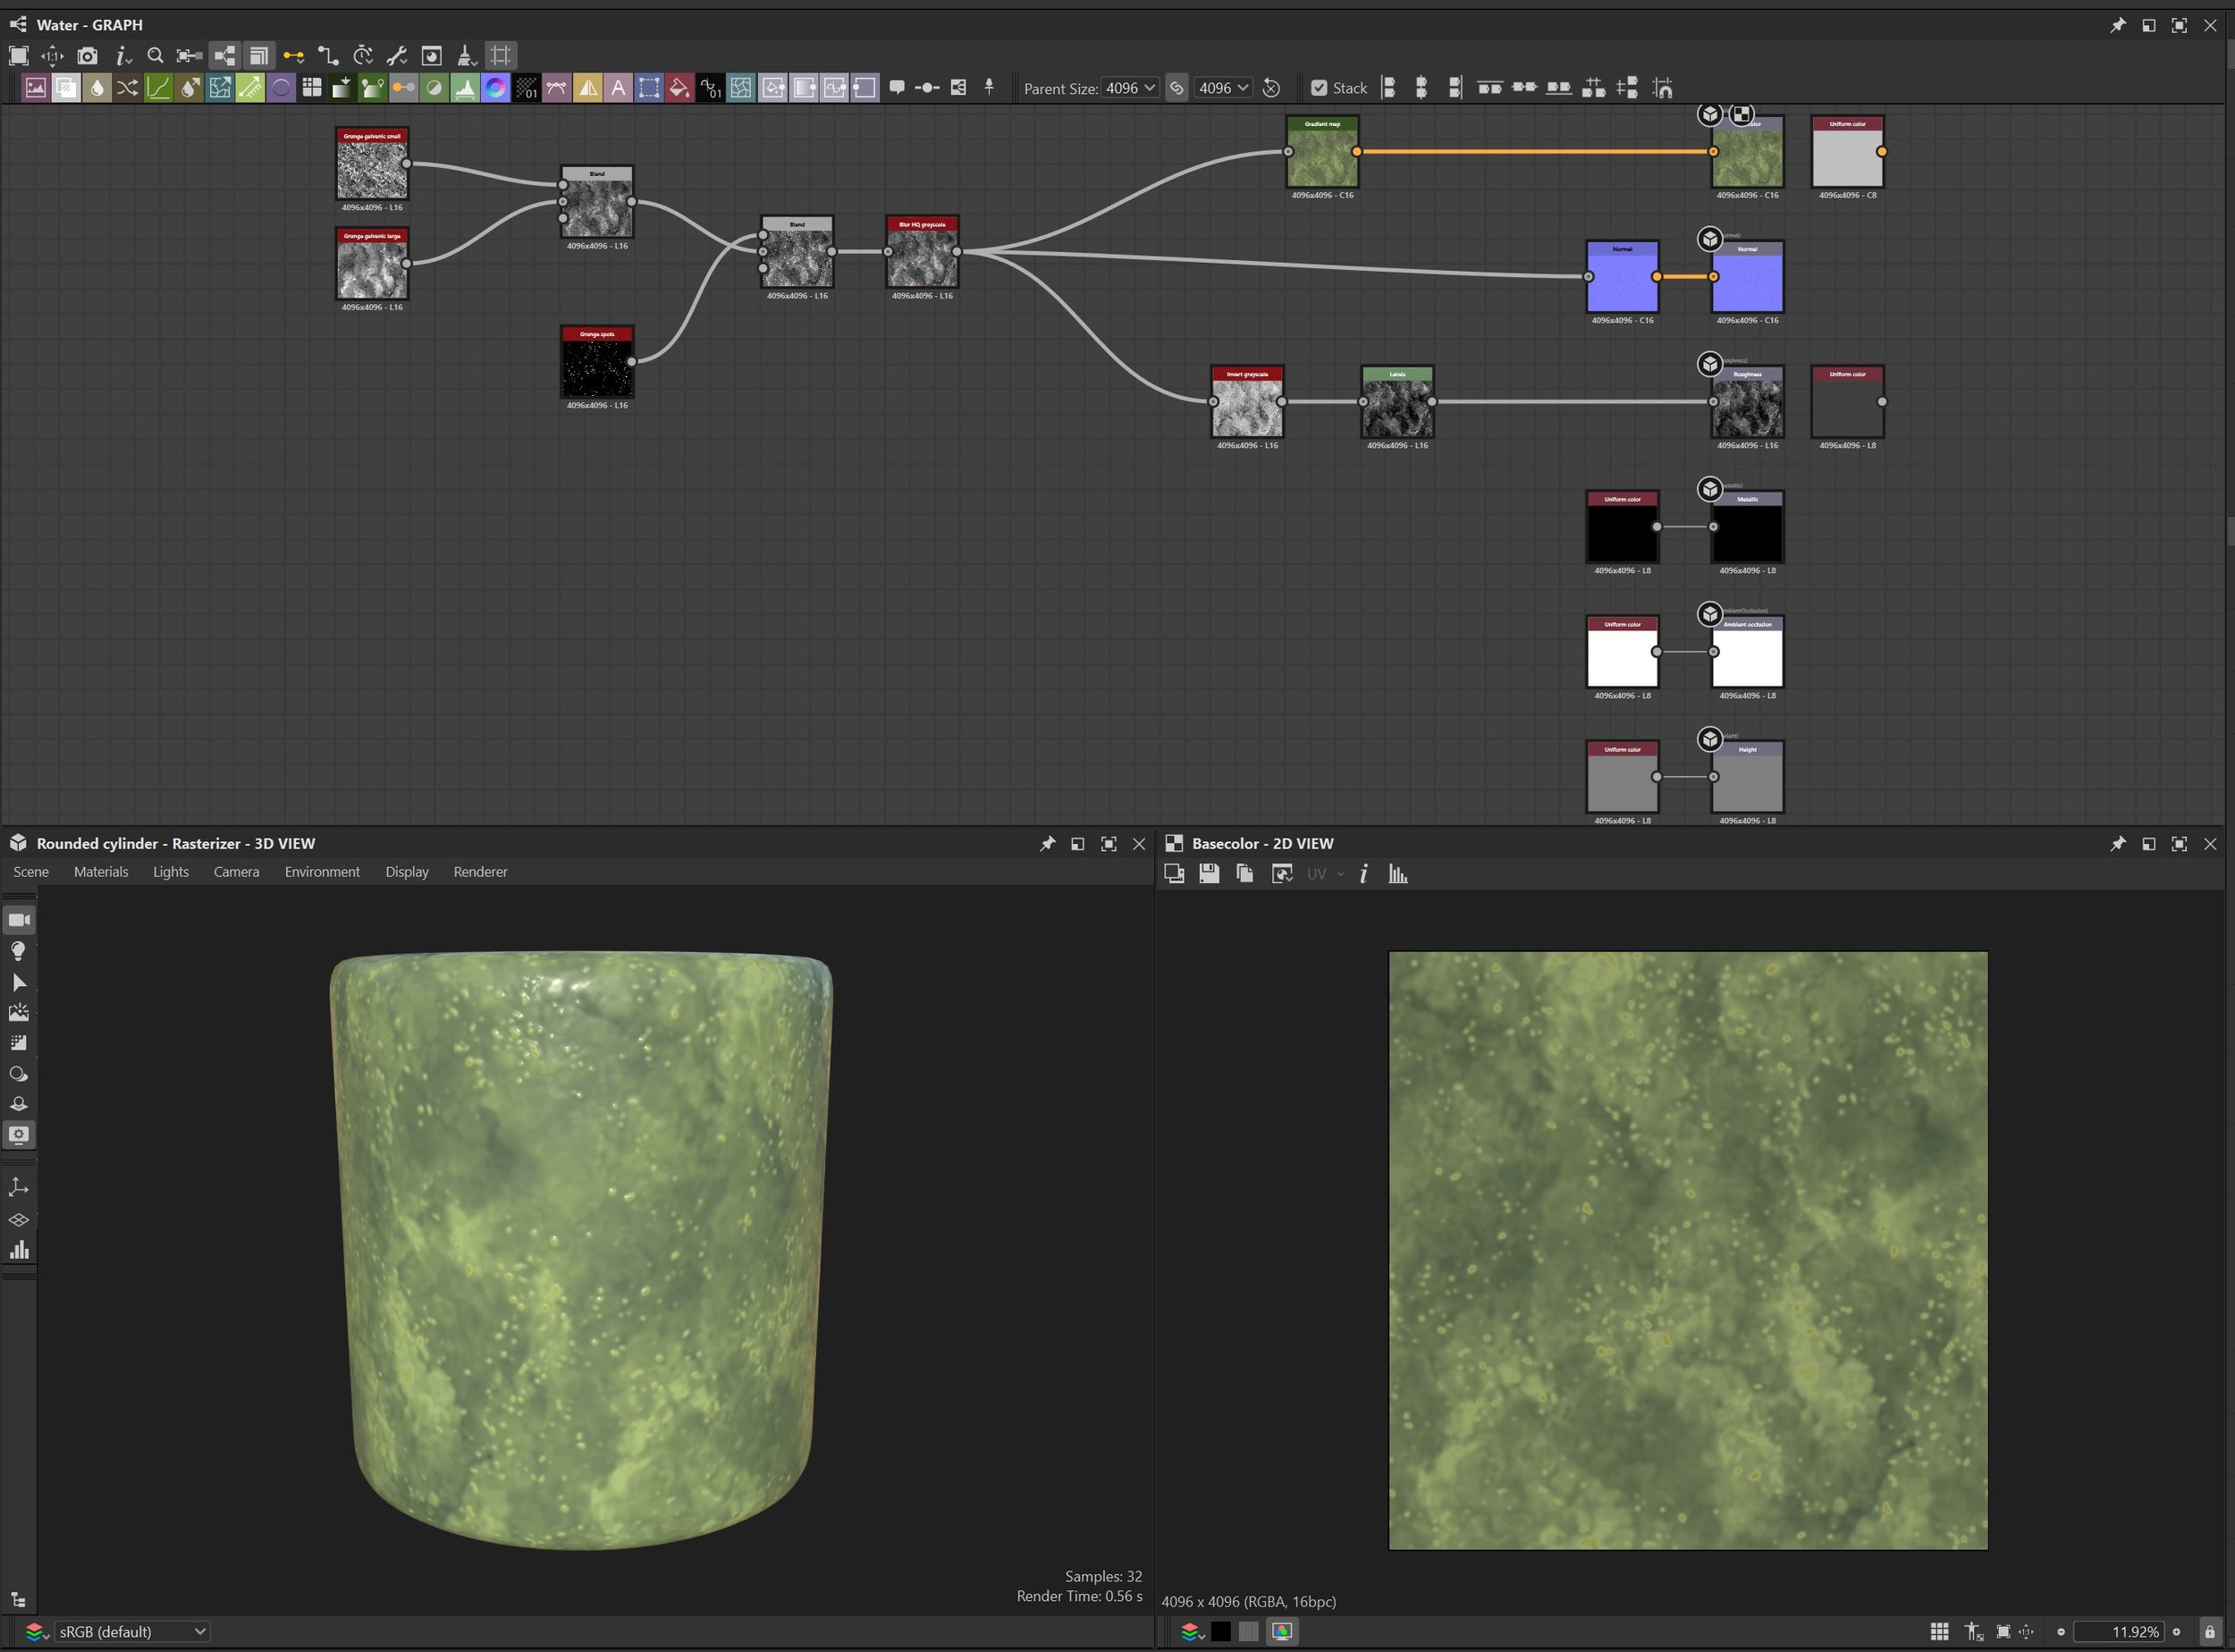Insert a pin in the graph
Viewport: 2235px width, 1652px height.
click(989, 88)
